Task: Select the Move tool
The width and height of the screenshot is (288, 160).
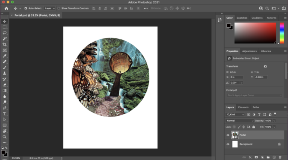Action: tap(4, 21)
